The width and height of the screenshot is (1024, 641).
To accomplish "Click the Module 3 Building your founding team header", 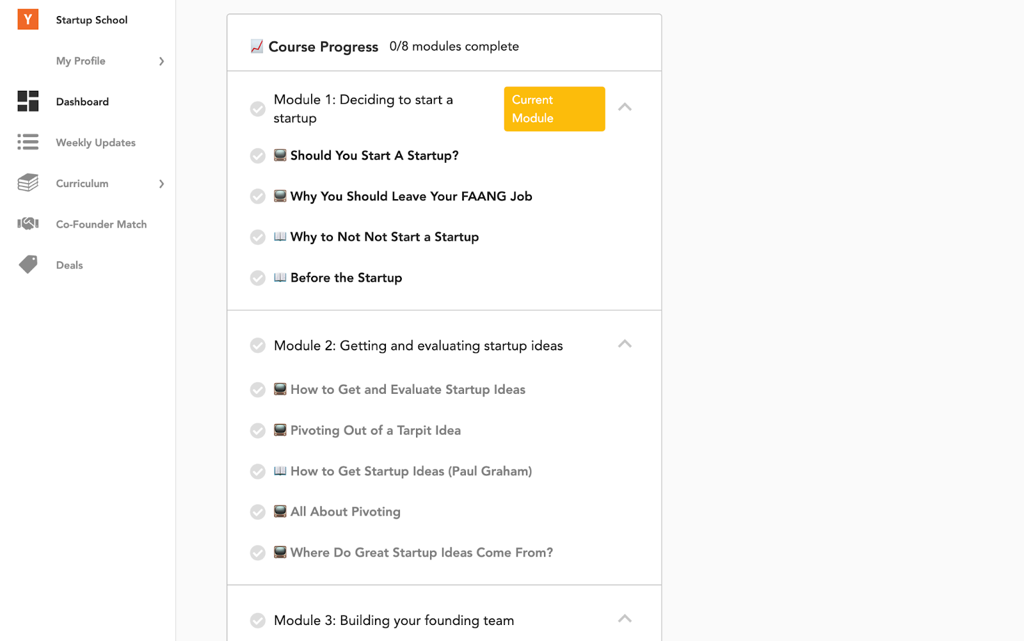I will click(x=394, y=621).
